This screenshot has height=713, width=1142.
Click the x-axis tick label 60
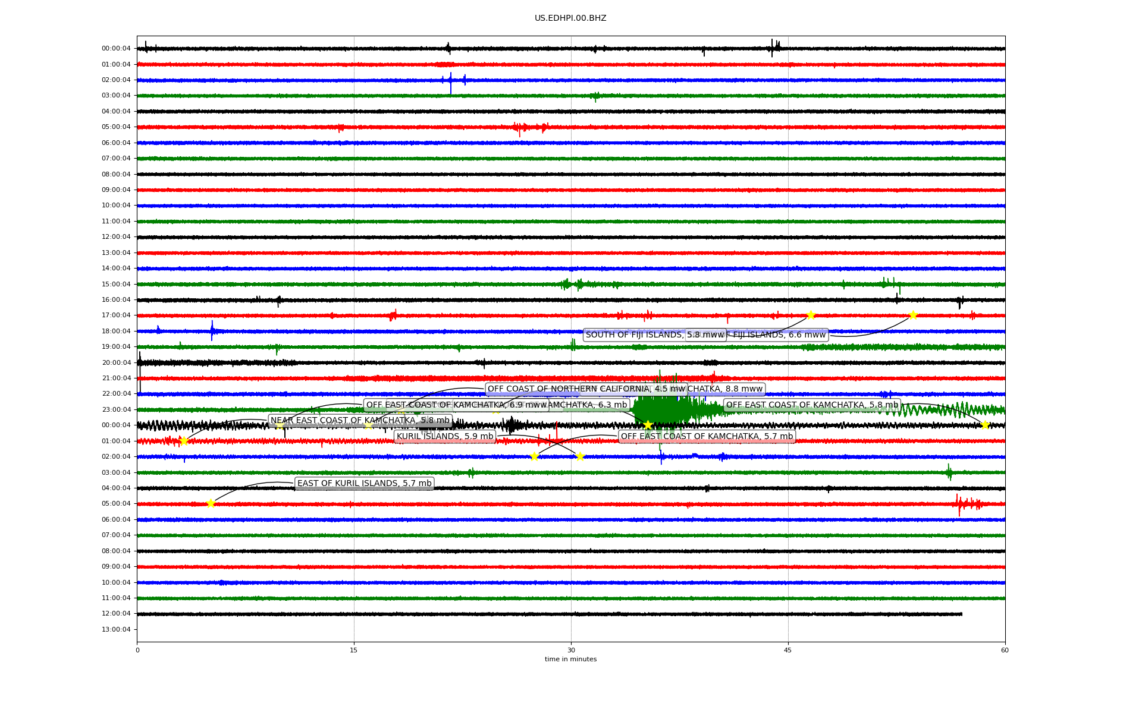1005,650
